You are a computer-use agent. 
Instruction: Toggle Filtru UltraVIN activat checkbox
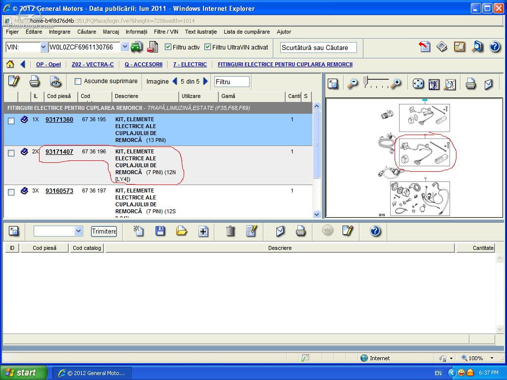point(207,47)
